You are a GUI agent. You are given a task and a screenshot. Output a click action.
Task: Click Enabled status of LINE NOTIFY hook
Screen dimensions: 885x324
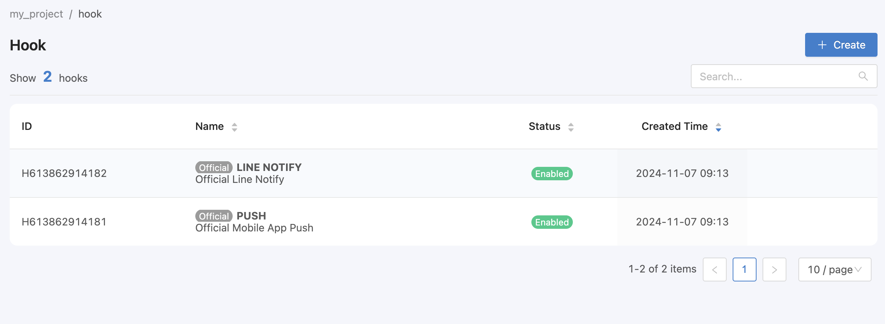pyautogui.click(x=552, y=174)
